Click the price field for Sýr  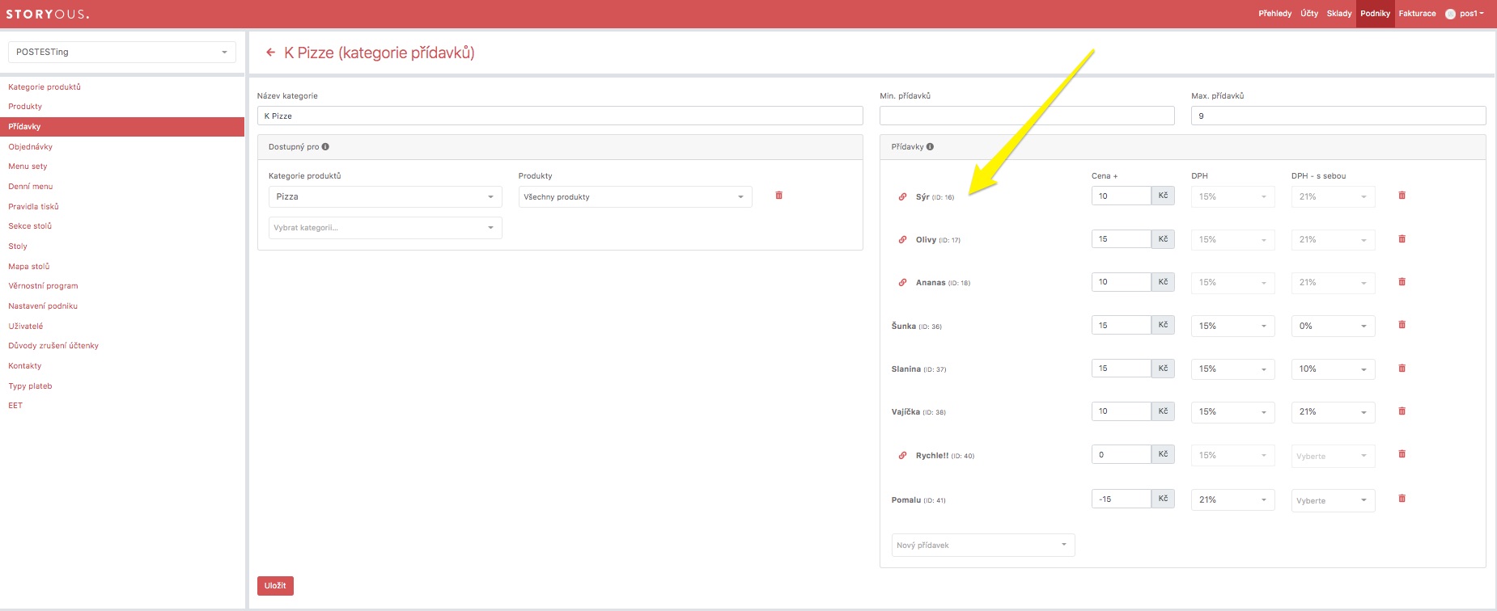1122,196
